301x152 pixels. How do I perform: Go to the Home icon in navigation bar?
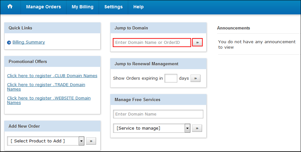[x=10, y=6]
